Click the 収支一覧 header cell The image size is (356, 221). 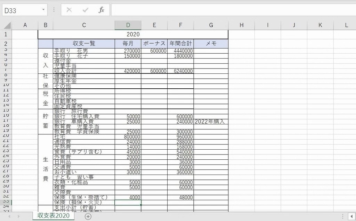(84, 44)
